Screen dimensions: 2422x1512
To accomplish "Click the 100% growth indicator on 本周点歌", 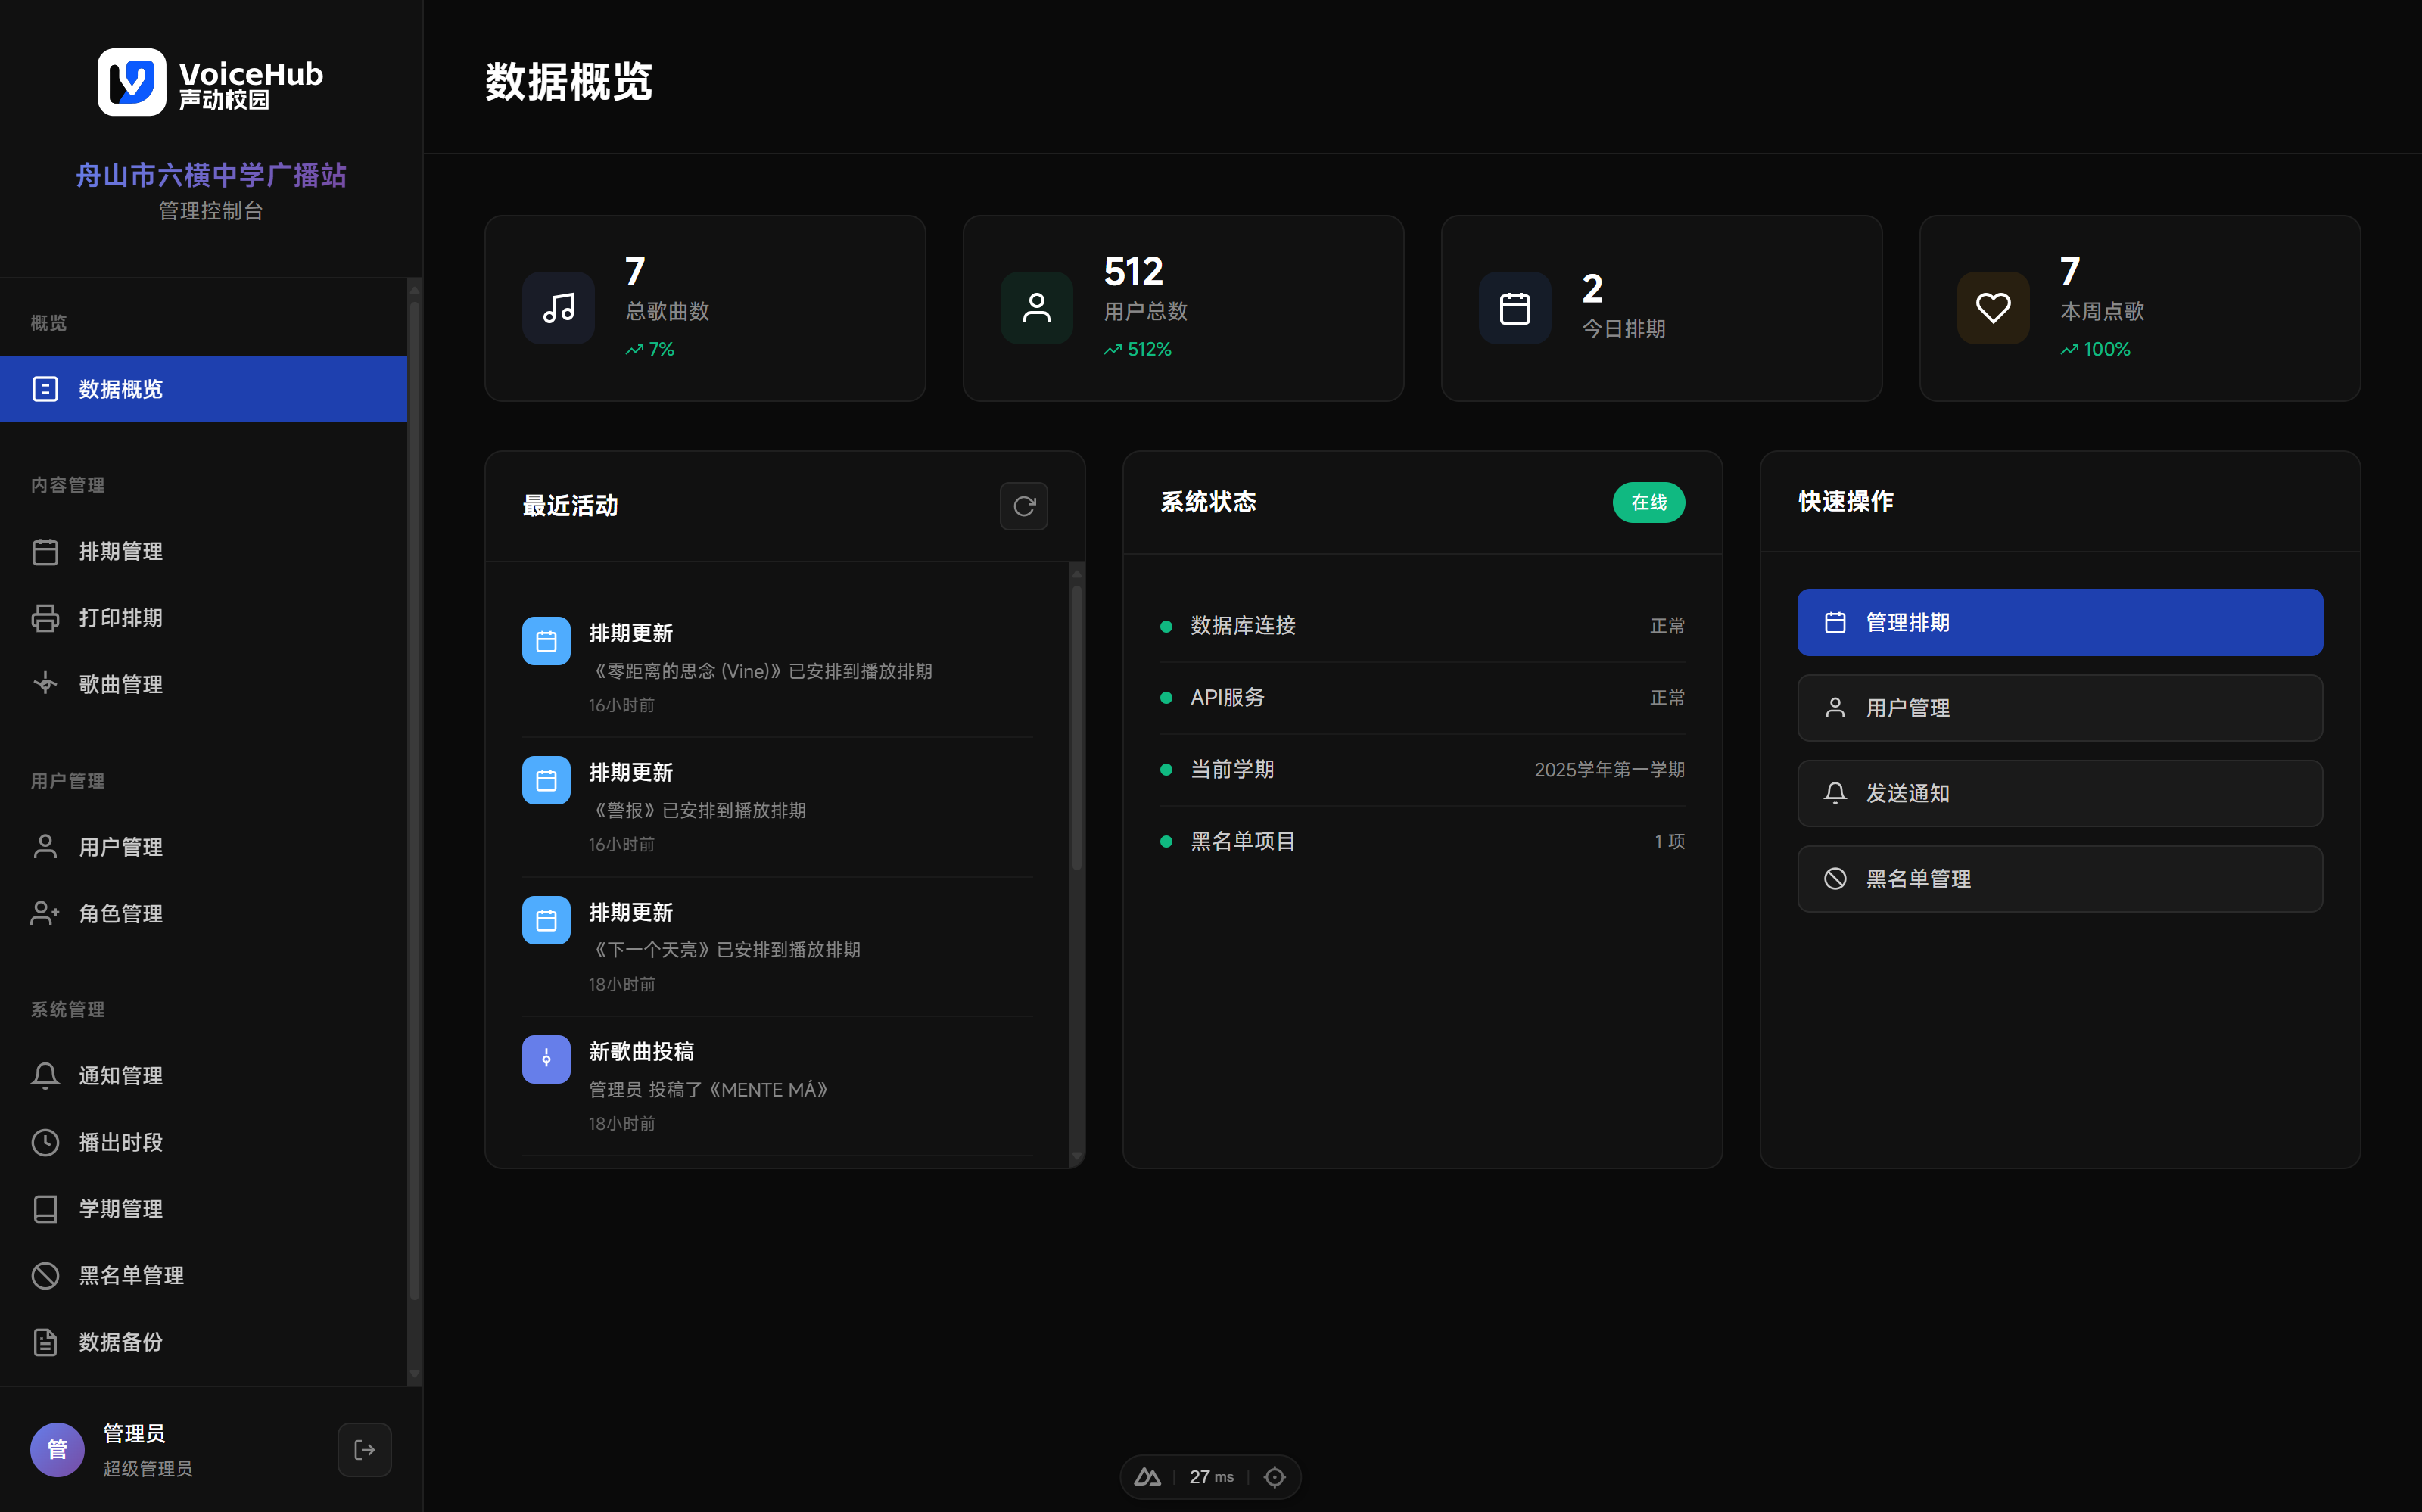I will pos(2094,349).
